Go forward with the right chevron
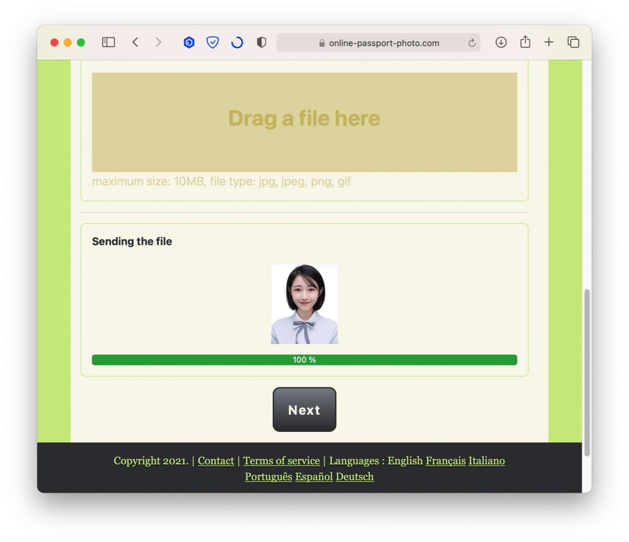This screenshot has width=629, height=542. click(158, 42)
